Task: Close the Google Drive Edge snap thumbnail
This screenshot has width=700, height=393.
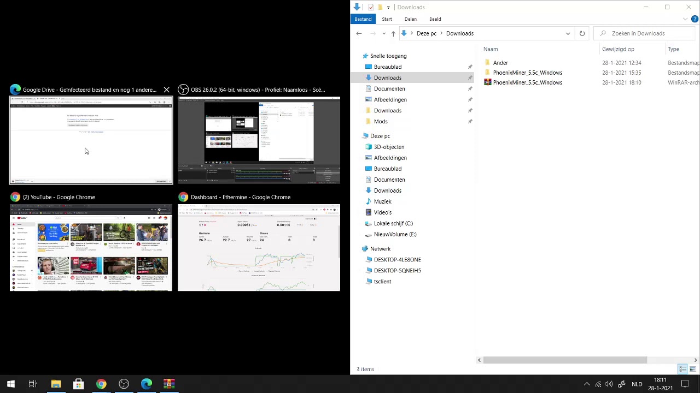Action: click(166, 90)
